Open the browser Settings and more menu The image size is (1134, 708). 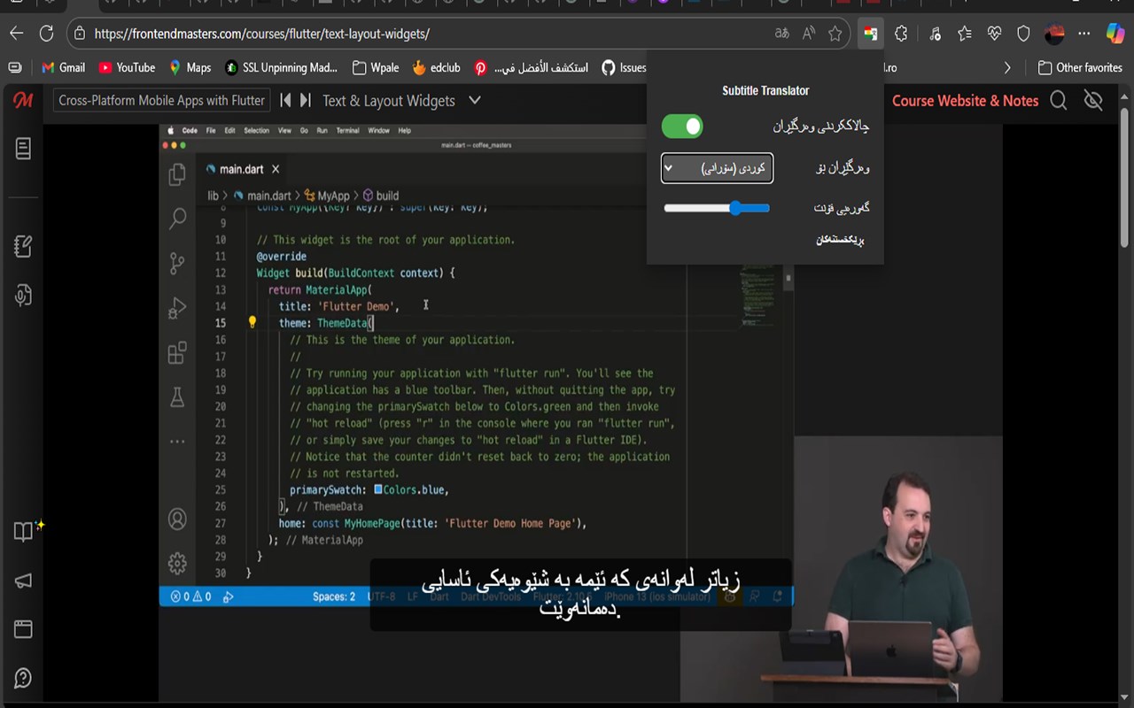coord(1084,34)
